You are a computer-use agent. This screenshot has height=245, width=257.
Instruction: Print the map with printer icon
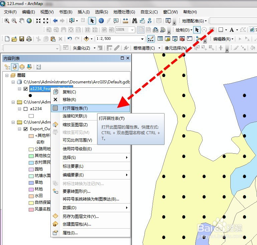[29, 39]
